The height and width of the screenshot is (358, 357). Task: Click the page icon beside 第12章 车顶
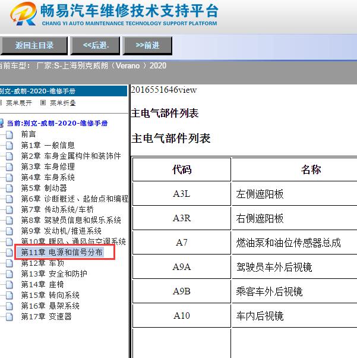tap(10, 263)
